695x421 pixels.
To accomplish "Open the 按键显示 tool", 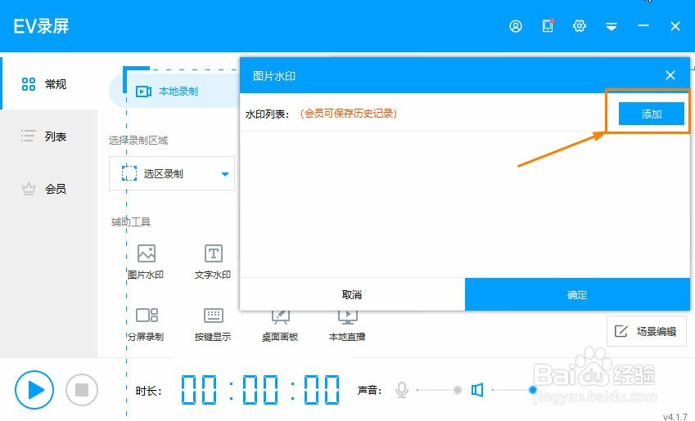I will pyautogui.click(x=213, y=325).
